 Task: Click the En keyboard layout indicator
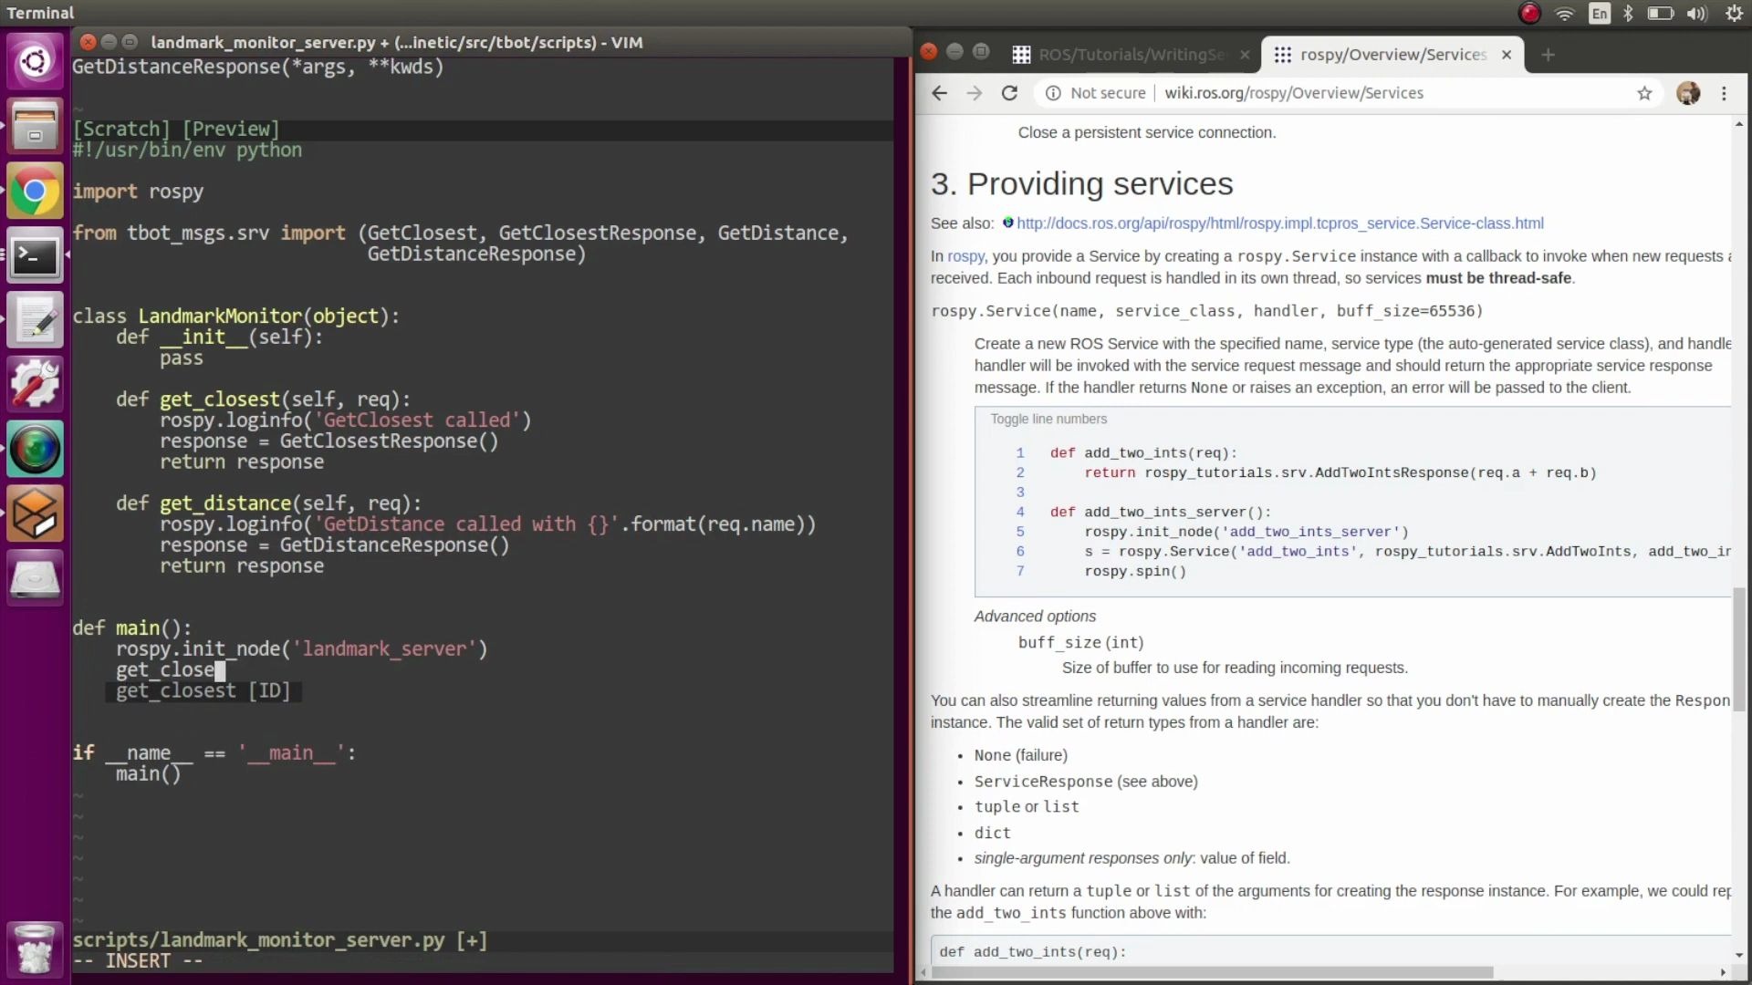(x=1600, y=13)
